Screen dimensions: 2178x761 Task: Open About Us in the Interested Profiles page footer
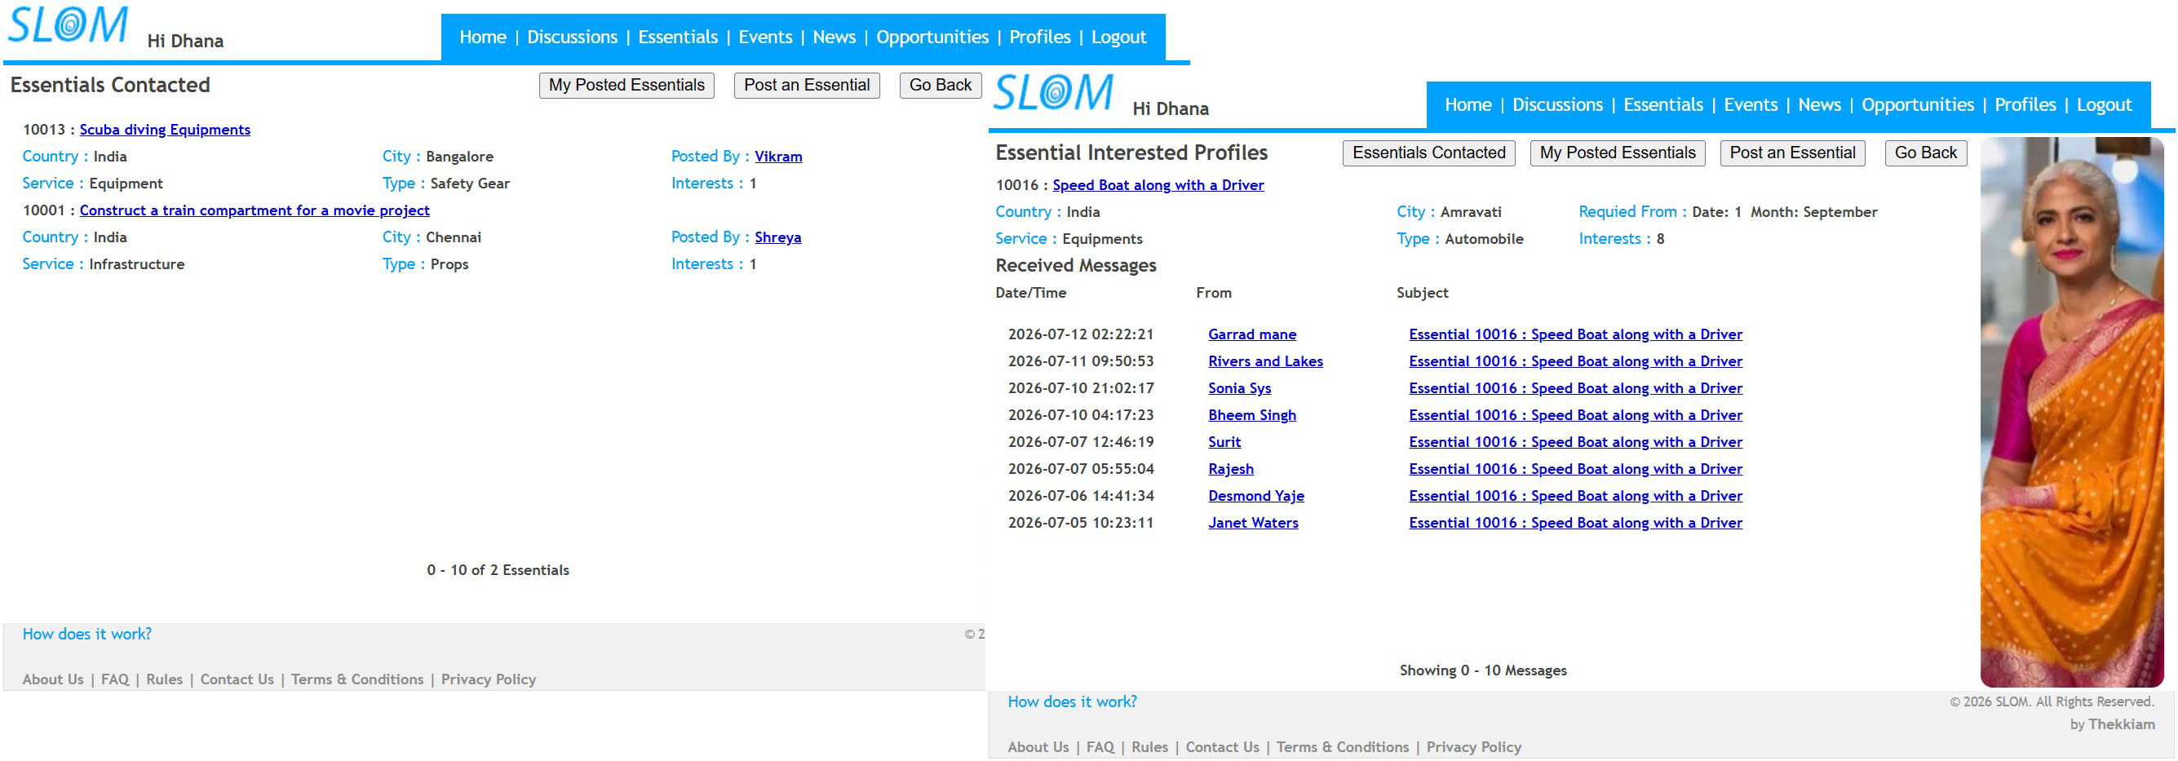click(1038, 747)
